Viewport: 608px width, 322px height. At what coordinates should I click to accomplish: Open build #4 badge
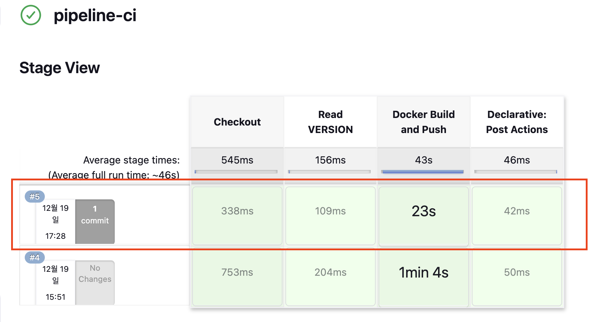(x=35, y=257)
